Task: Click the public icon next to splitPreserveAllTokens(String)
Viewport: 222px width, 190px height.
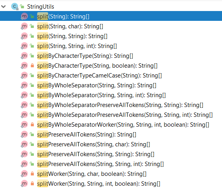Action: 32,135
